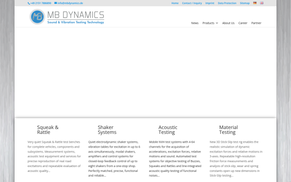This screenshot has height=182, width=291.
Task: Click the 'Very quiet Squeak & Rattle test benches' paragraph
Action: pyautogui.click(x=54, y=156)
